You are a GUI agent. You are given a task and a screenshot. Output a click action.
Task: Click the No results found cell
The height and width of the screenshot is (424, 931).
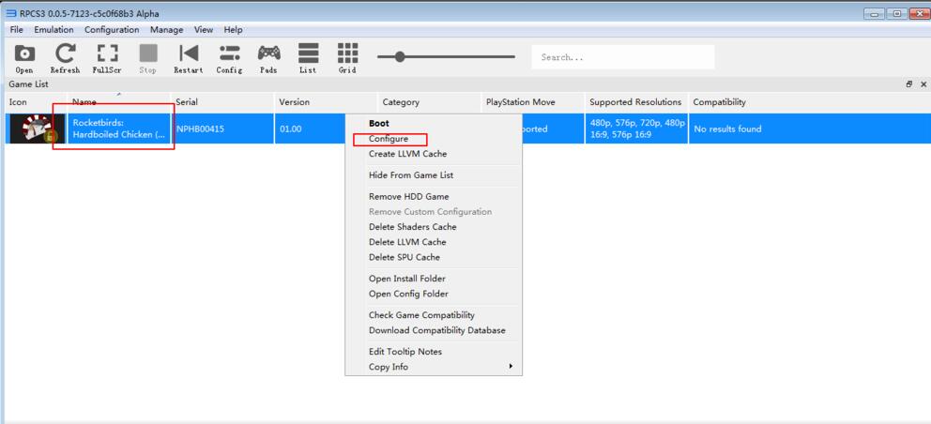point(809,129)
